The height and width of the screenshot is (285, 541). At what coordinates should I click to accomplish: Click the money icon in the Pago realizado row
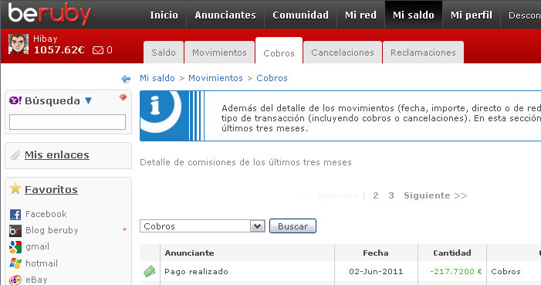150,272
